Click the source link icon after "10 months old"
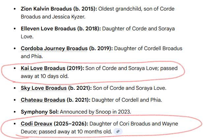203x140 pixels. [118, 131]
